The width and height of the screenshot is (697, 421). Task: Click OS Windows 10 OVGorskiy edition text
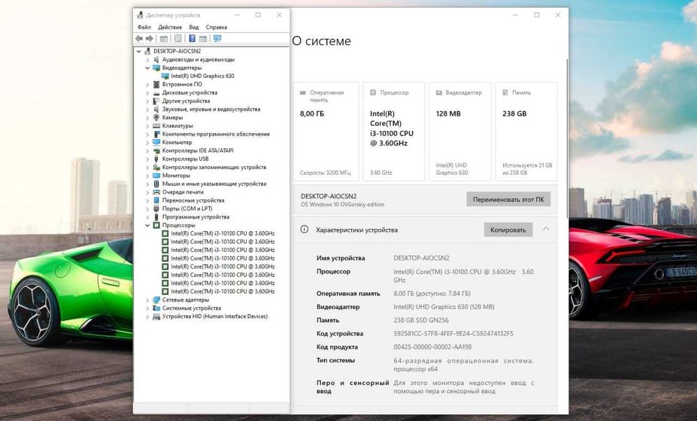[343, 205]
